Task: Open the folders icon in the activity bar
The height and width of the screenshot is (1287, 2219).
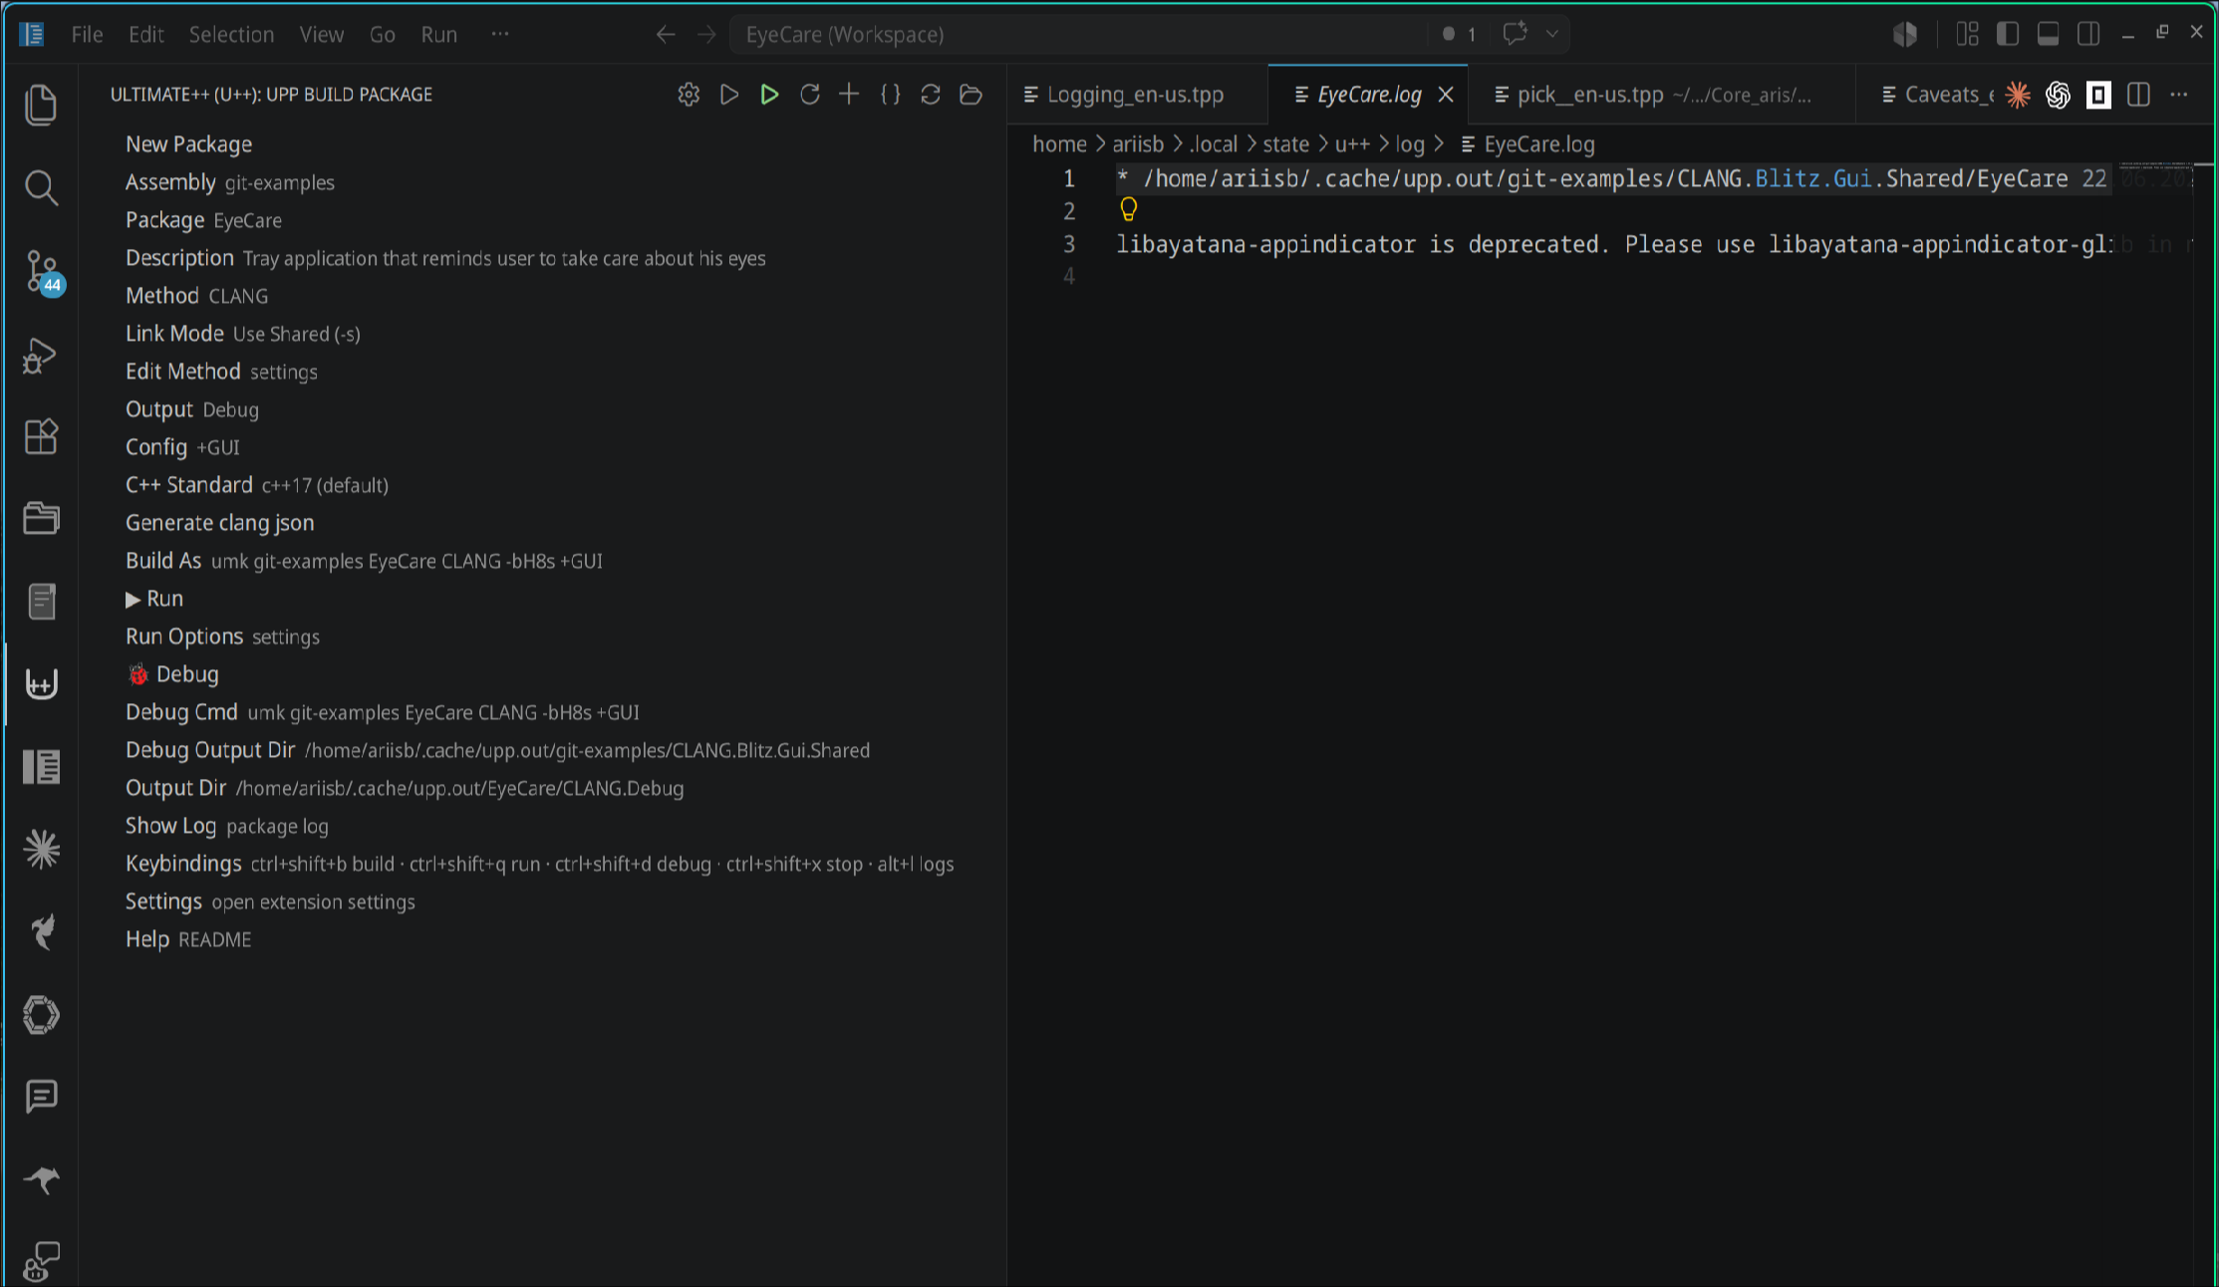Action: (41, 518)
